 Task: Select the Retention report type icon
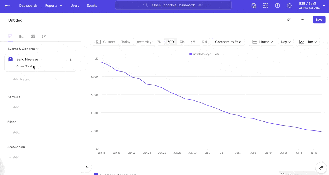[x=44, y=37]
